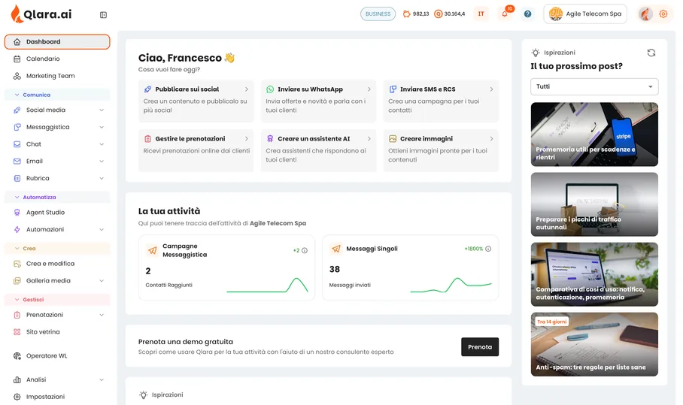683x405 pixels.
Task: Open Impostazioni in sidebar
Action: coord(57,397)
